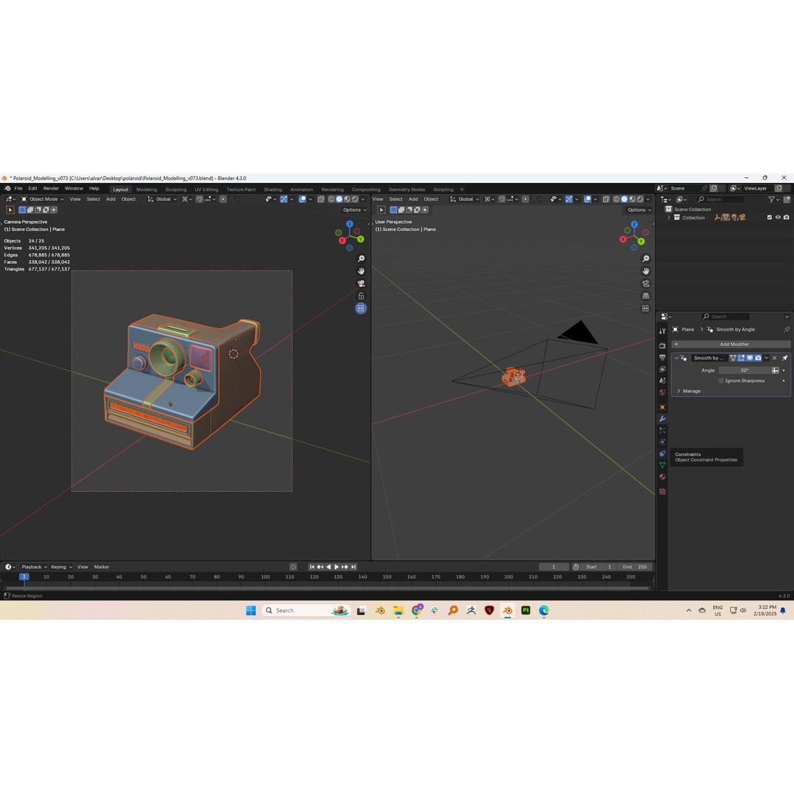Open the Material properties tab
The width and height of the screenshot is (794, 794).
[662, 477]
